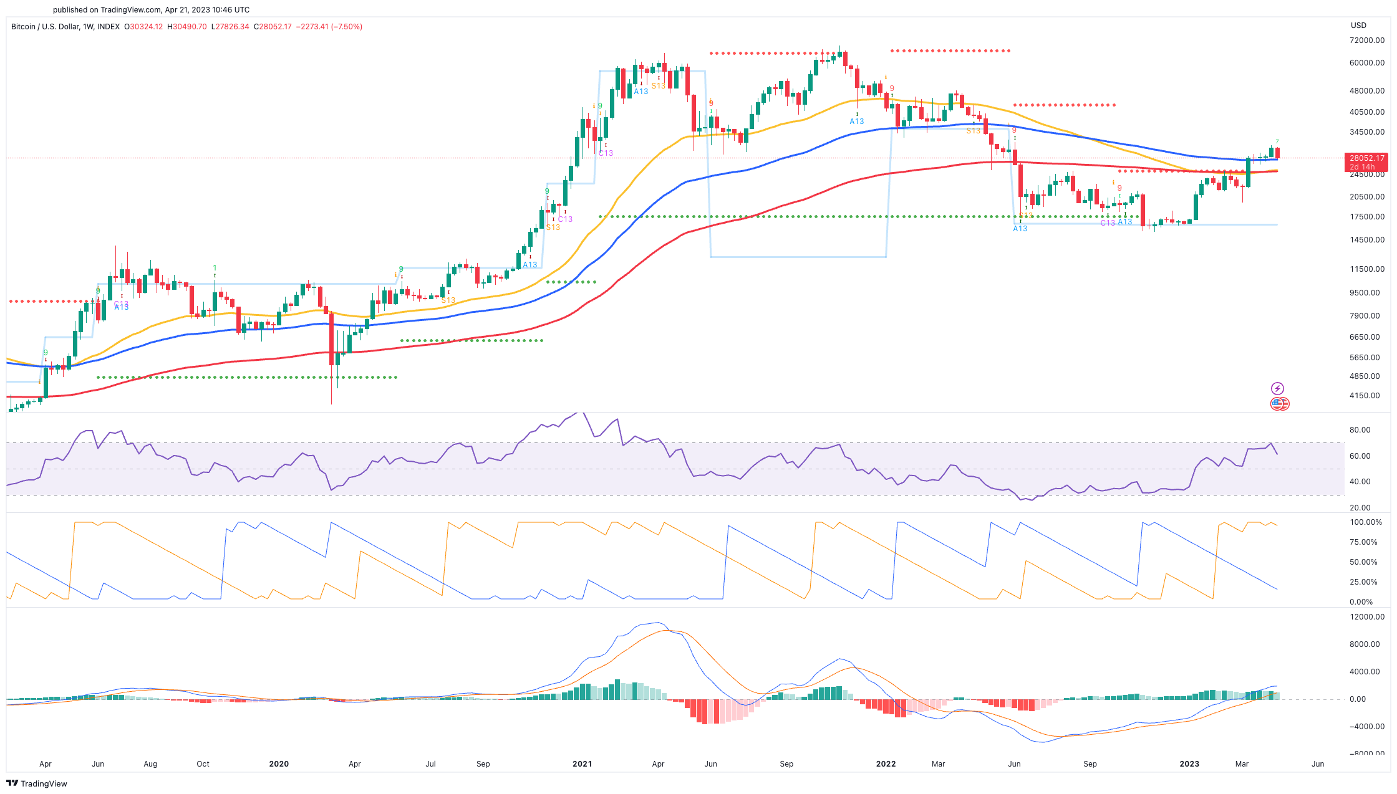1397x794 pixels.
Task: Click the 1W interval in the chart legend
Action: coord(88,27)
